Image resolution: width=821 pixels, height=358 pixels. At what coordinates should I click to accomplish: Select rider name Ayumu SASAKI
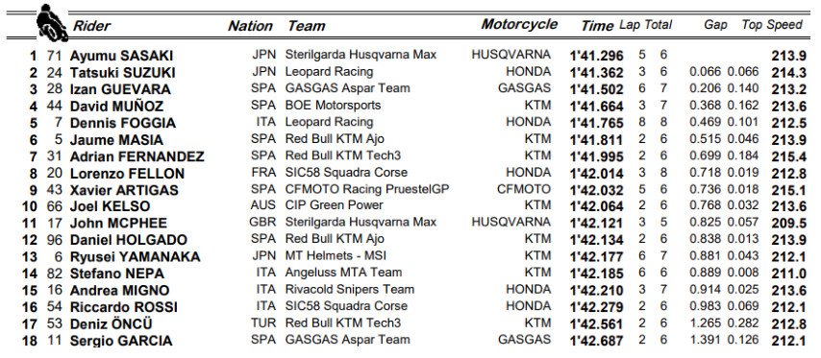coord(121,56)
